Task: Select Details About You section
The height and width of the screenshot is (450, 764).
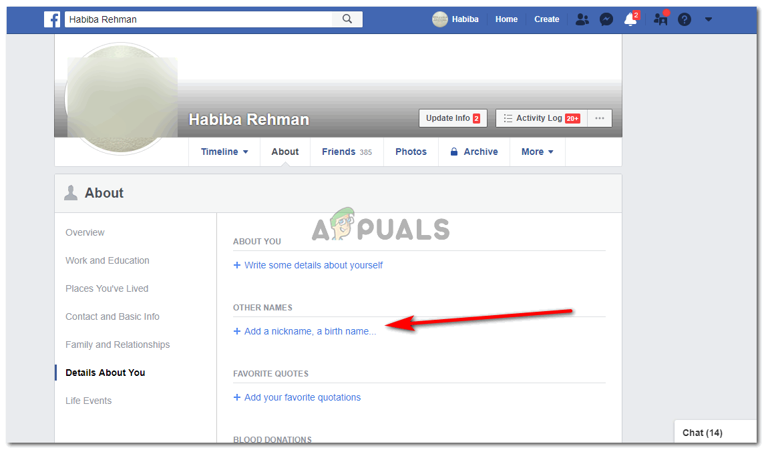Action: (x=106, y=373)
